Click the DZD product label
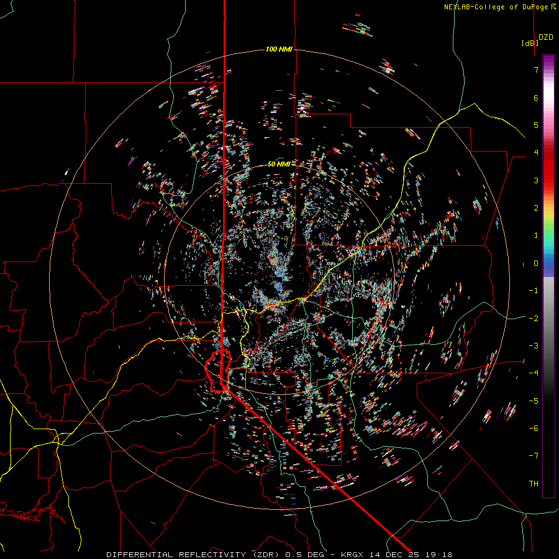Screen dimensions: 559x559 [546, 37]
